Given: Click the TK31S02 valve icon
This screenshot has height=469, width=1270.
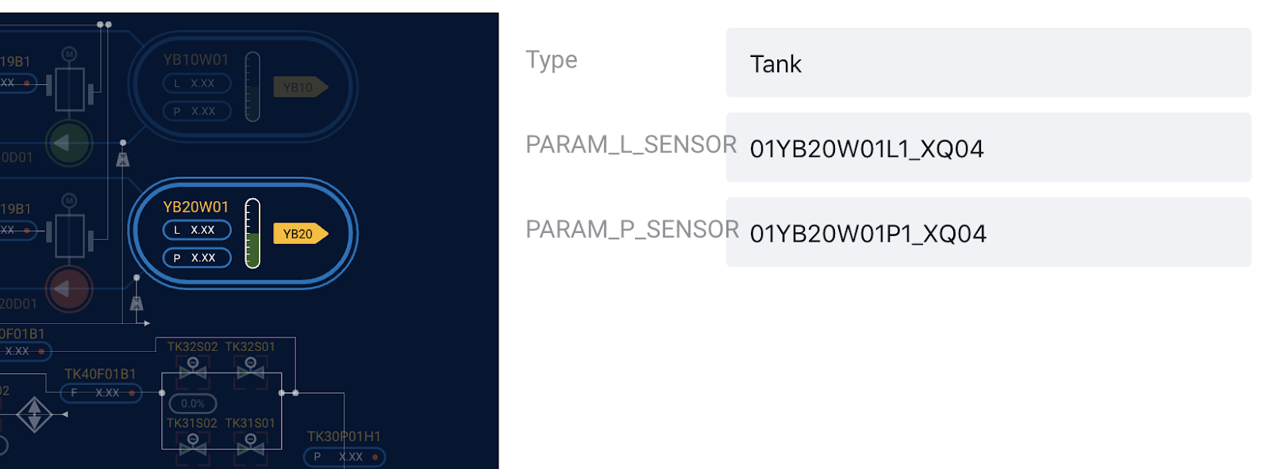Looking at the screenshot, I should click(x=192, y=445).
